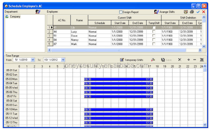
Task: Open the To date dropdown
Action: point(63,60)
